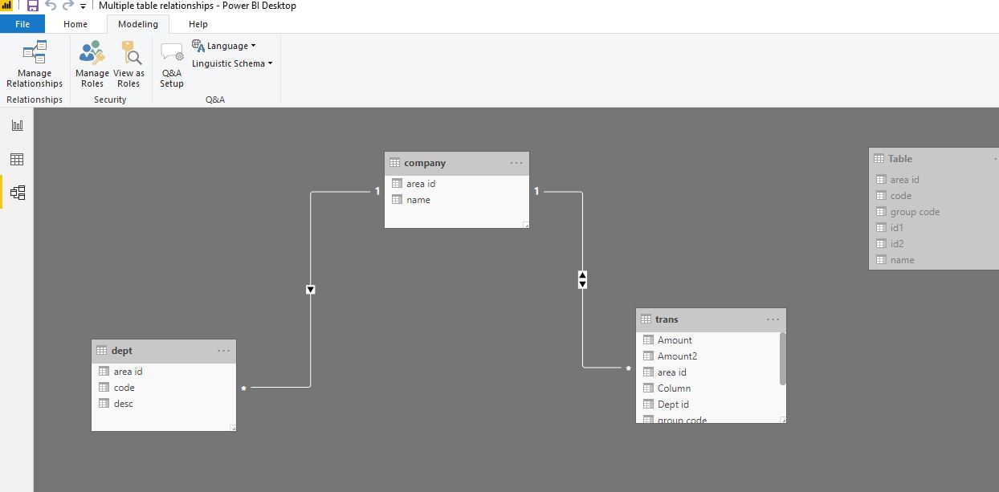Click the Save icon in title bar

pyautogui.click(x=33, y=6)
